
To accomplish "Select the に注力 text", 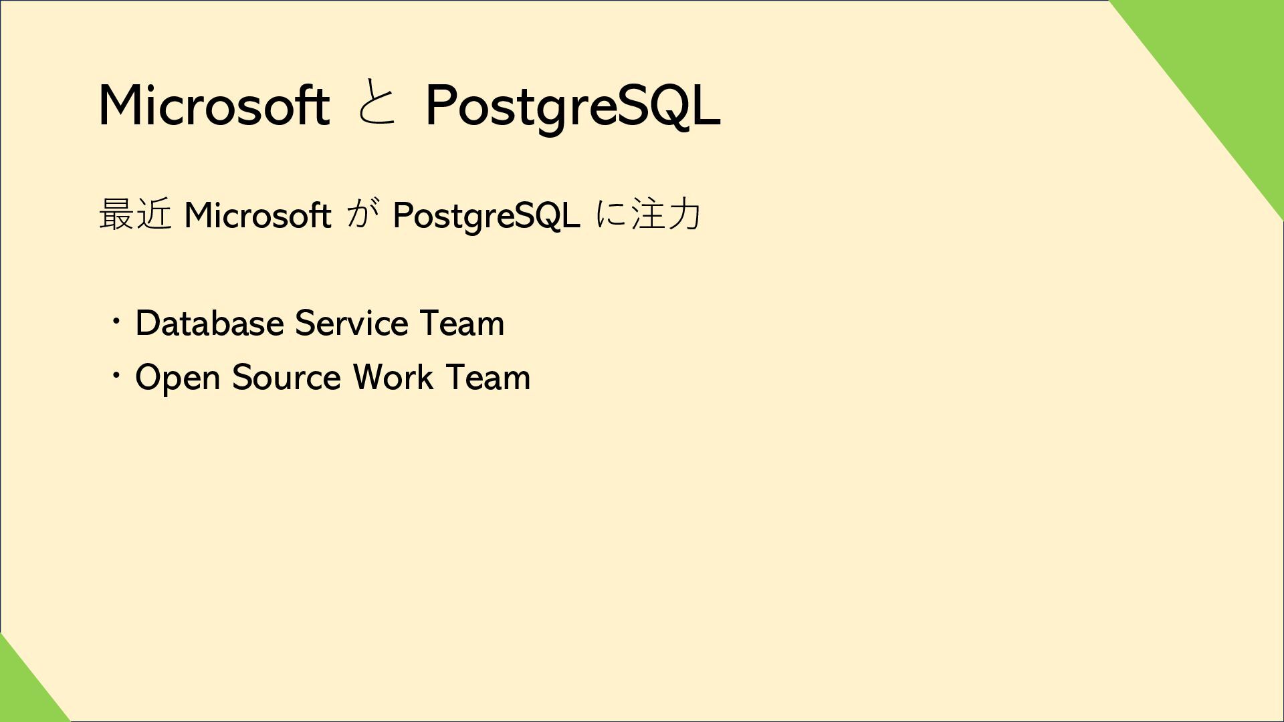I will point(648,214).
